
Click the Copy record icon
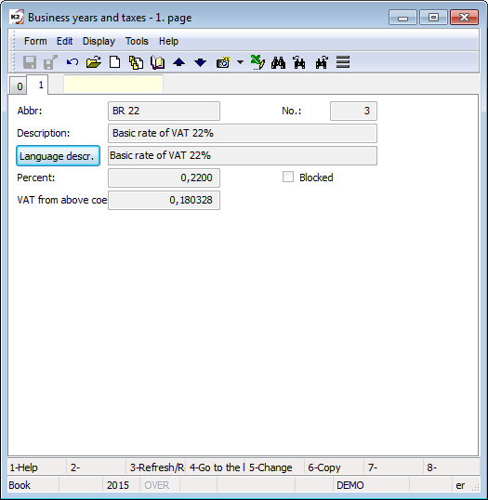(x=137, y=62)
